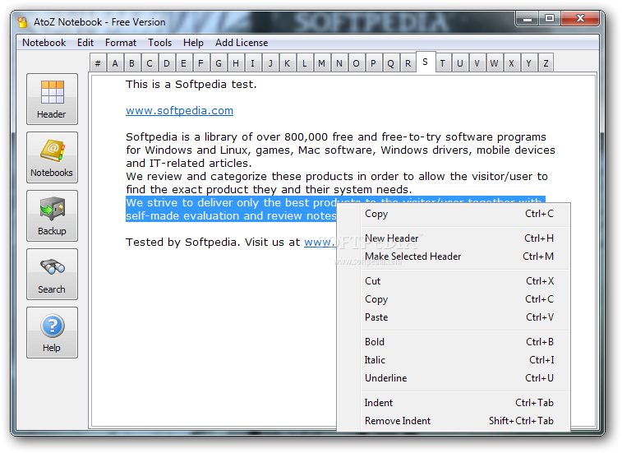Viewport: 622px width, 453px height.
Task: Switch to the D tab
Action: pos(167,63)
